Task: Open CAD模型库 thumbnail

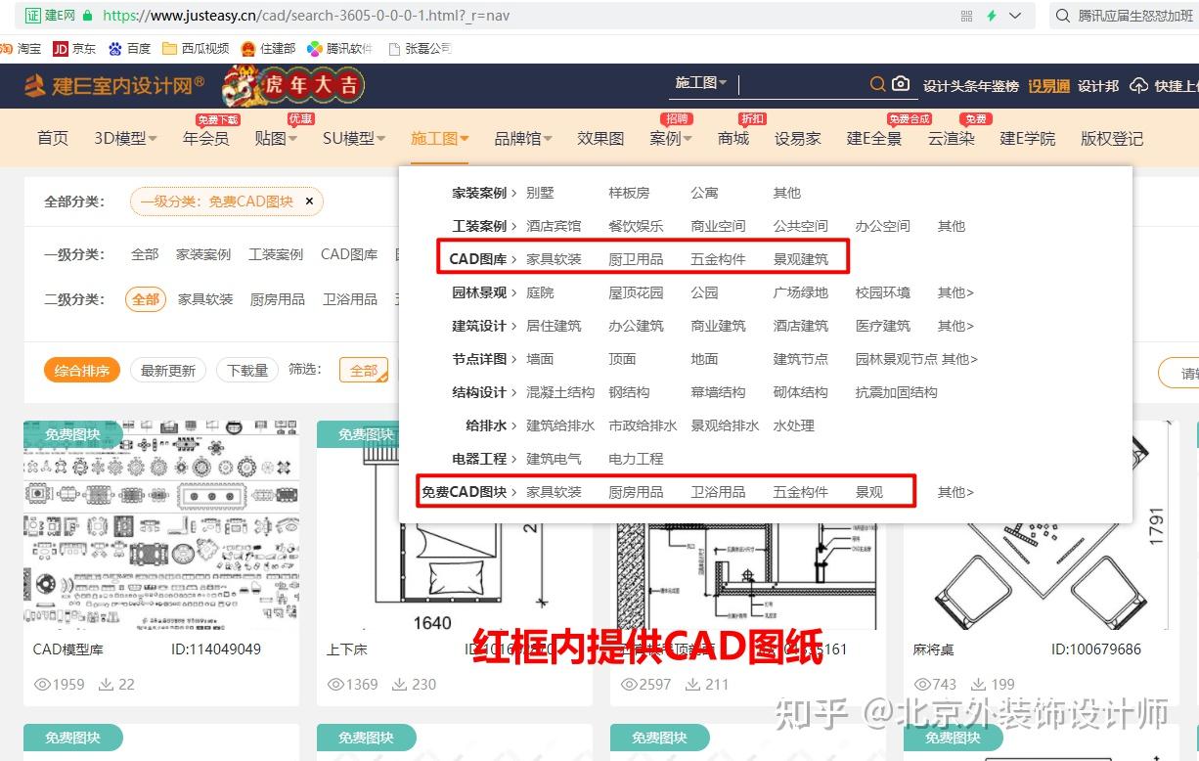Action: (x=161, y=524)
